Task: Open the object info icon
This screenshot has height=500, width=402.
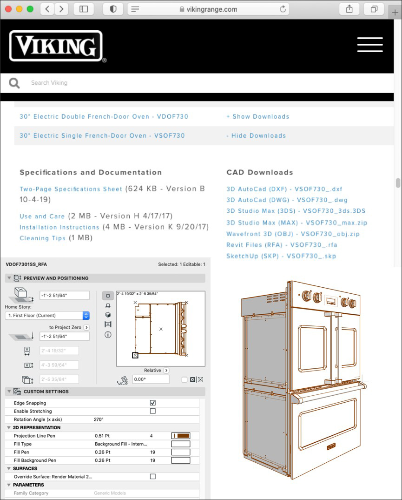Action: [x=108, y=335]
